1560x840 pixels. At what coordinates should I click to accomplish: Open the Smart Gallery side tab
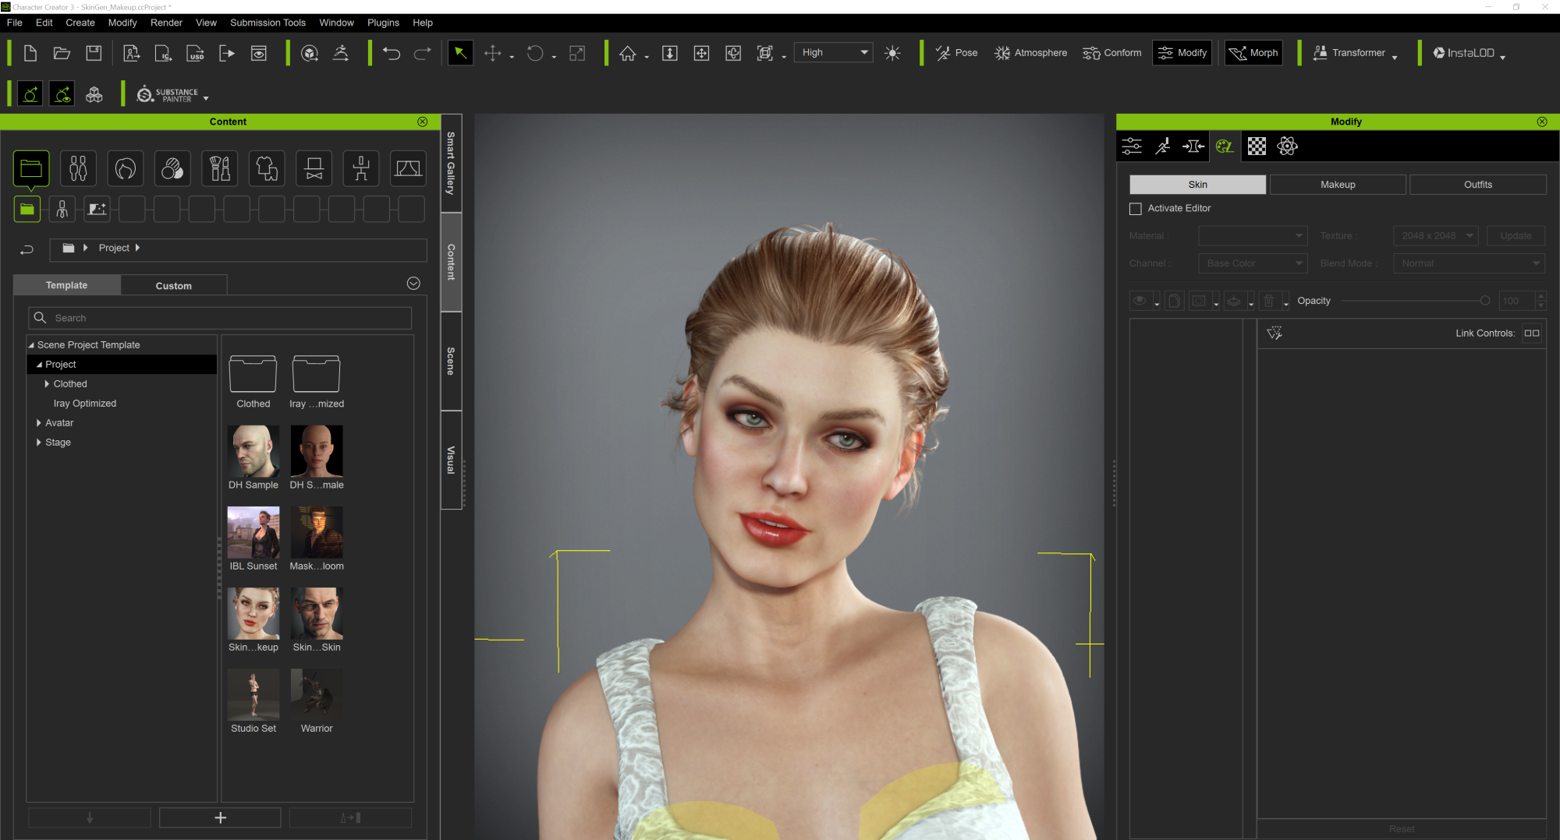pyautogui.click(x=451, y=163)
